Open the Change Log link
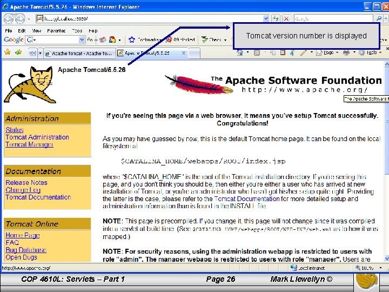The image size is (389, 292). (23, 190)
